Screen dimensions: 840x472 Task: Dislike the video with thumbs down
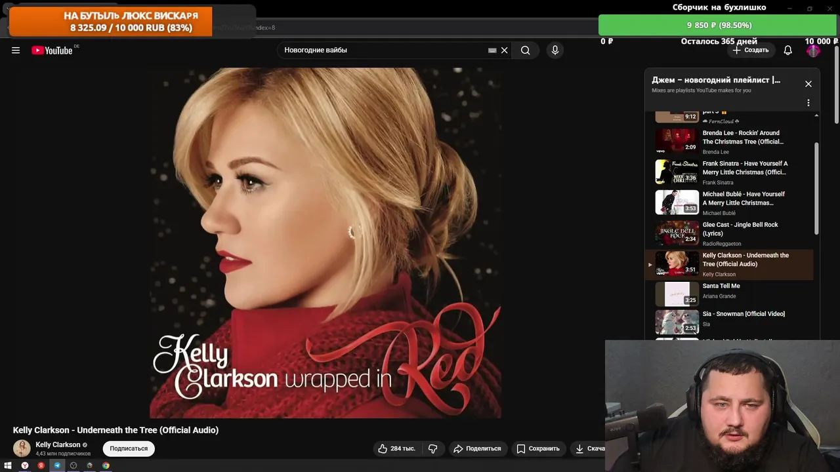pyautogui.click(x=433, y=448)
